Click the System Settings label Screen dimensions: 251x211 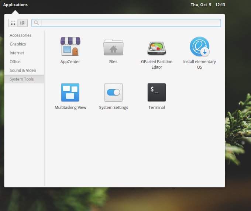113,107
